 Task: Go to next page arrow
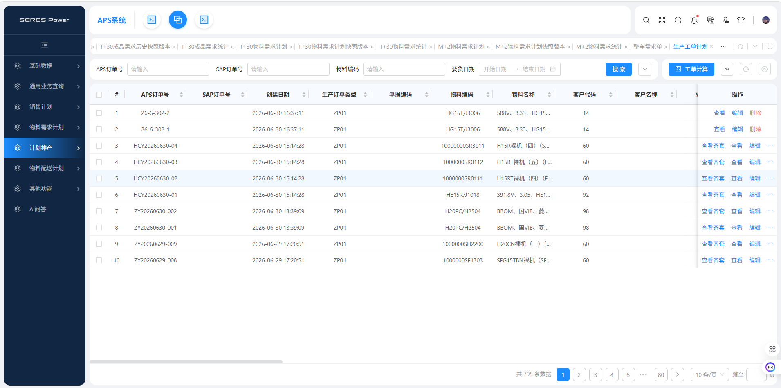pyautogui.click(x=678, y=374)
